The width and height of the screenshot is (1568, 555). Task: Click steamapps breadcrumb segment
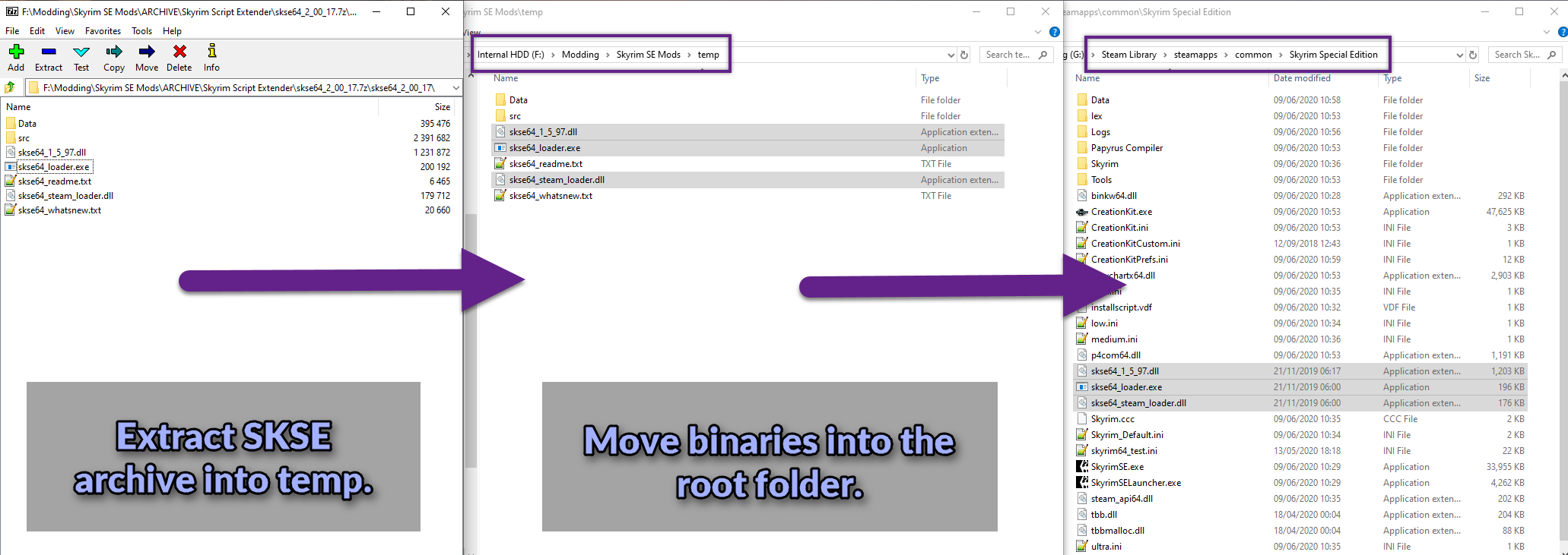pos(1195,55)
